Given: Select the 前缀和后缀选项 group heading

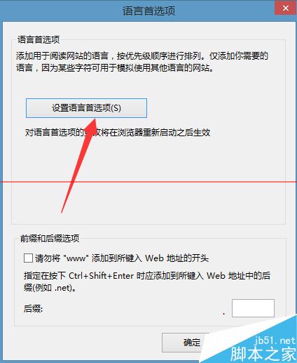Looking at the screenshot, I should [50, 238].
